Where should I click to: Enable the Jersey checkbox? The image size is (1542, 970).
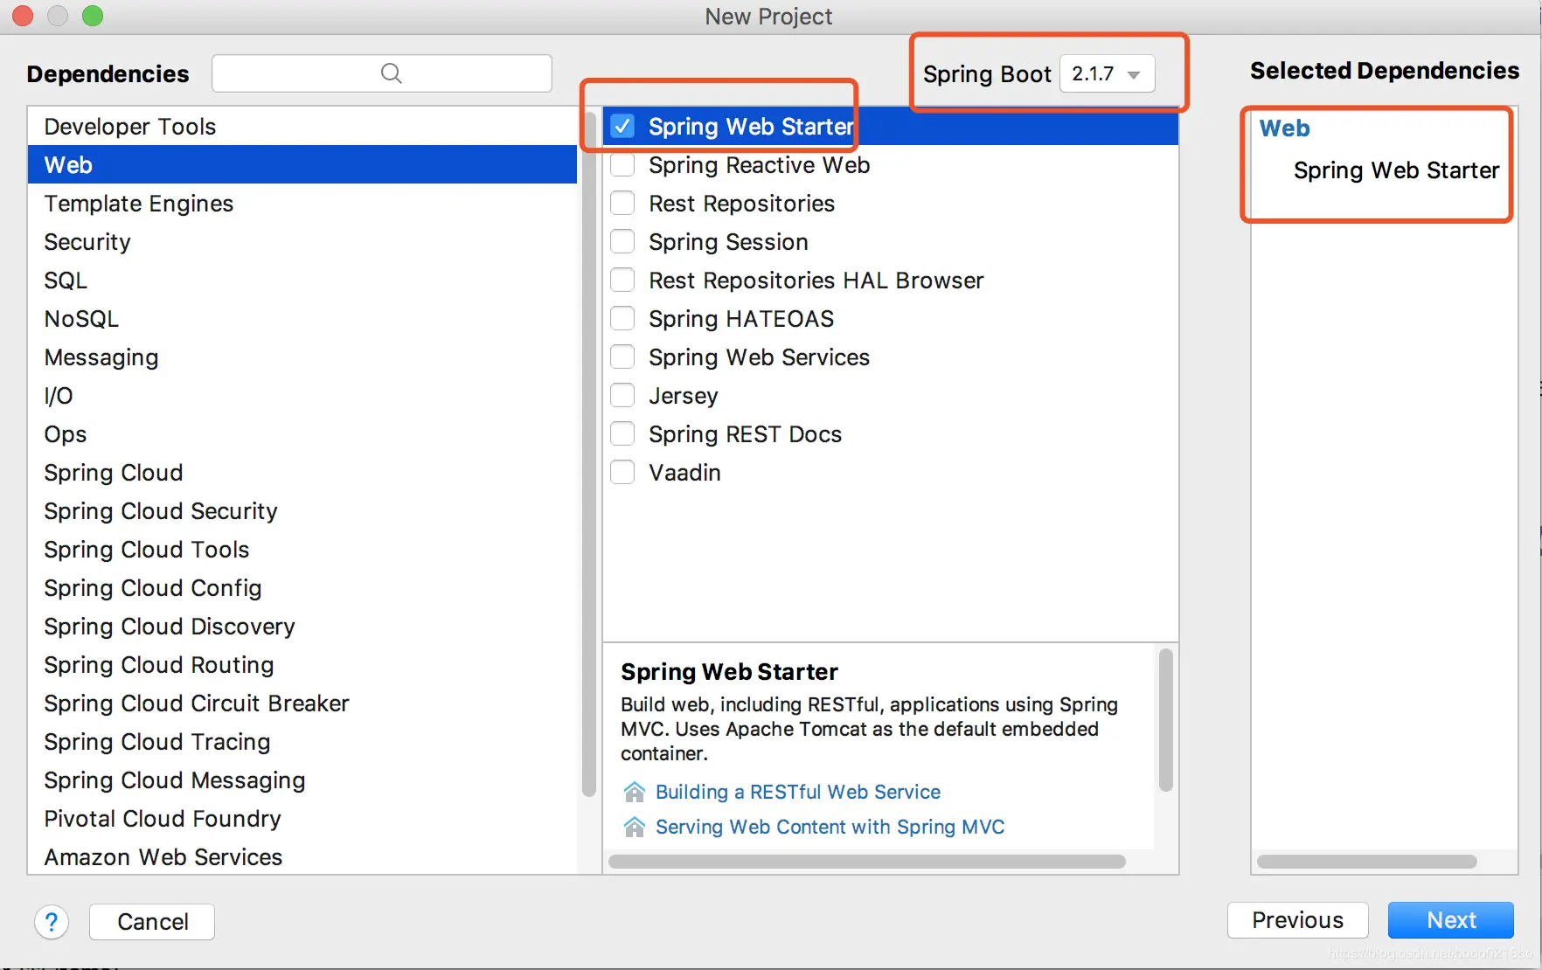point(622,396)
